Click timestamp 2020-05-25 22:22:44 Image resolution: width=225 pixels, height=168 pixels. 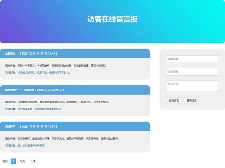42,53
